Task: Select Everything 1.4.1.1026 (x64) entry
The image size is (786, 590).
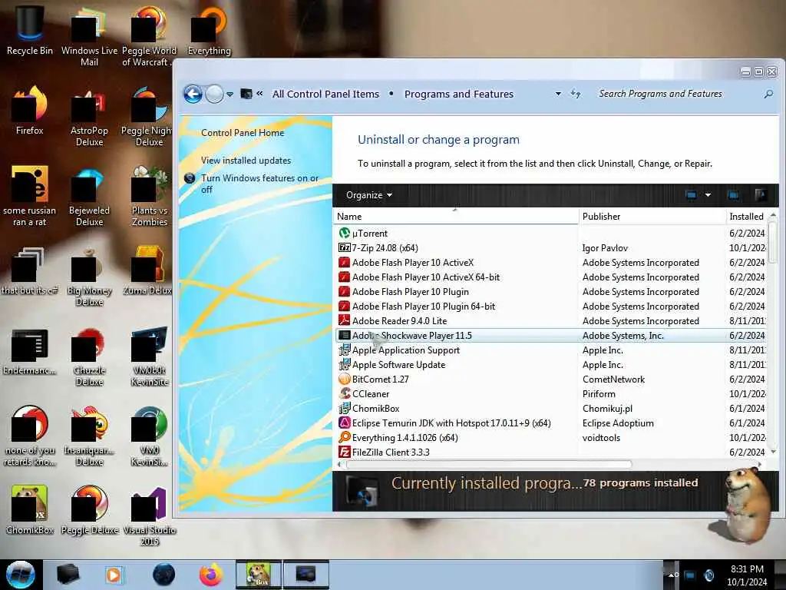Action: pos(551,437)
